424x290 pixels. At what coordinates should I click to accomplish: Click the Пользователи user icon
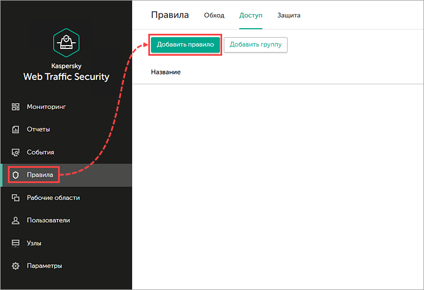tap(16, 220)
